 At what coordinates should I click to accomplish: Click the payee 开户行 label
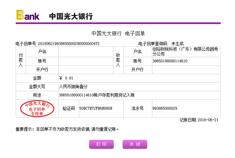pyautogui.click(x=137, y=69)
